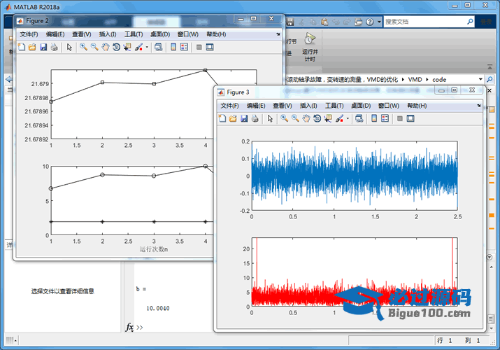Click 运行并计时 button in MATLAB toolstrip
The image size is (500, 350).
(x=310, y=47)
